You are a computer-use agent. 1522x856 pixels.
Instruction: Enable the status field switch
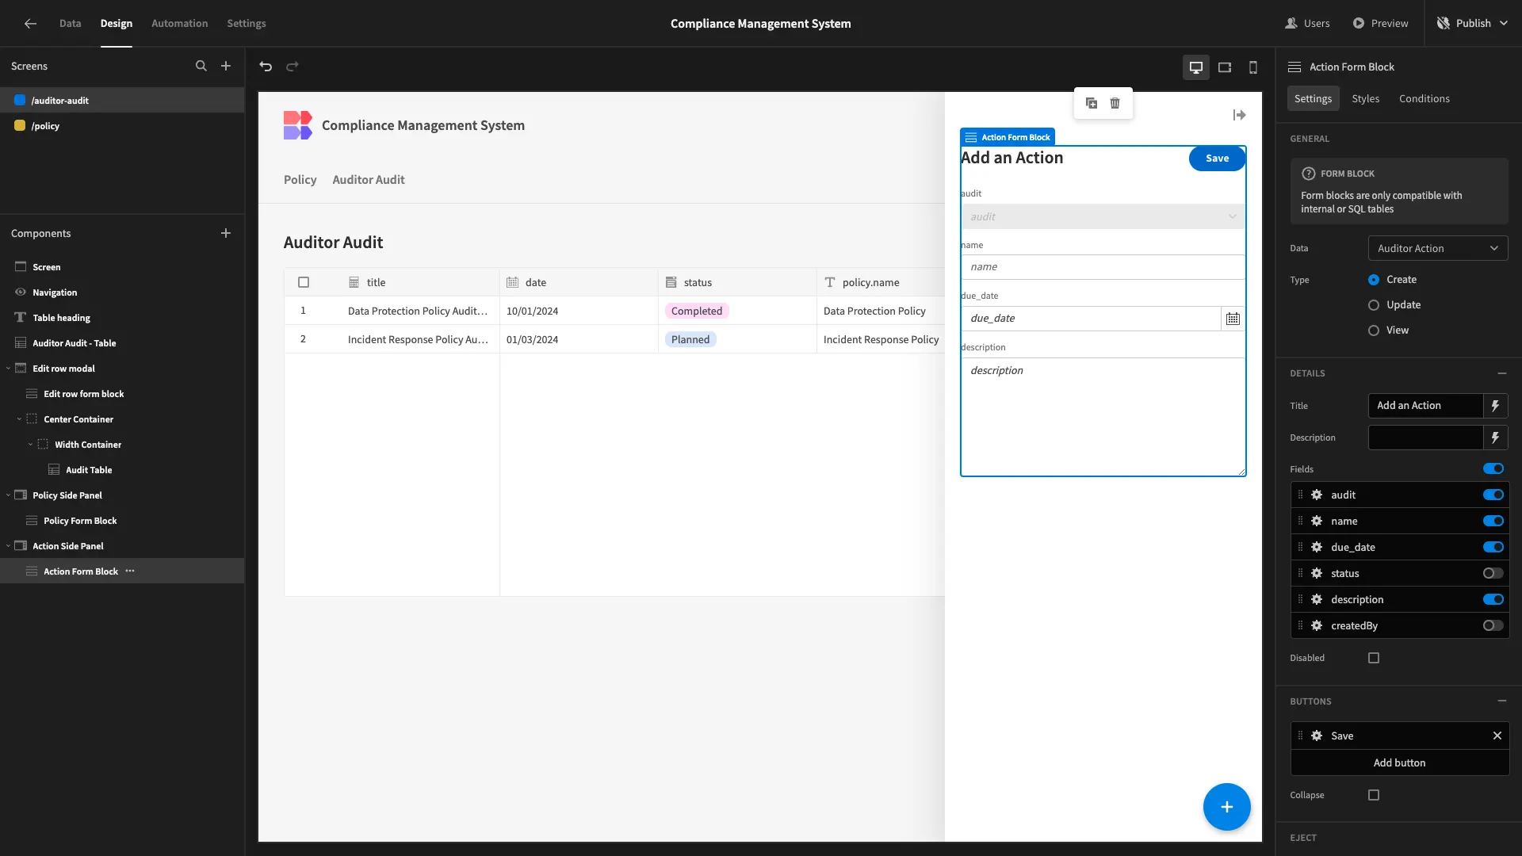click(x=1493, y=573)
